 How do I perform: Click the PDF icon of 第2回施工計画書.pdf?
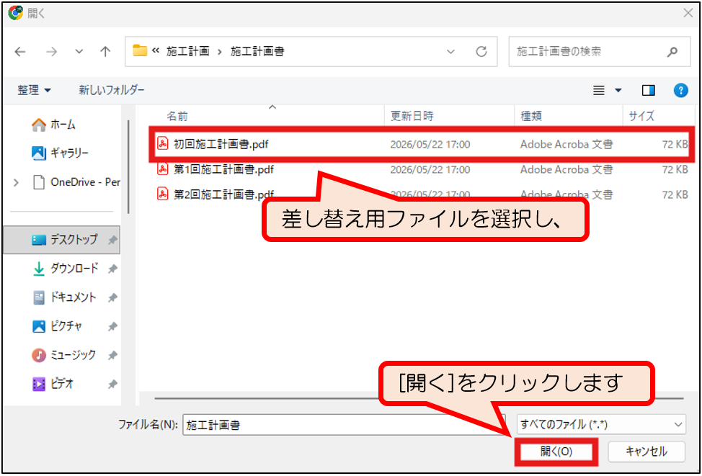click(162, 194)
